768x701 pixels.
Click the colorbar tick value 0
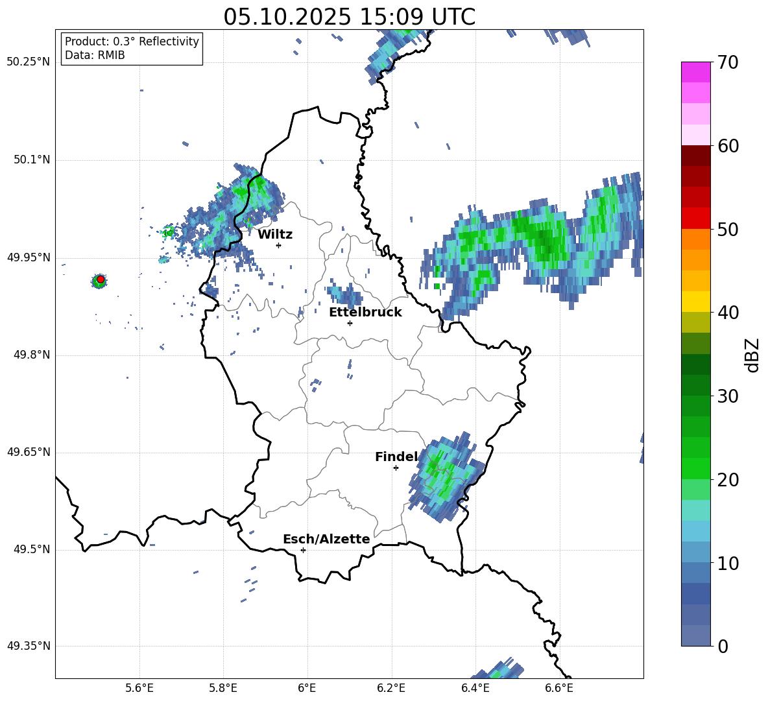[x=723, y=646]
